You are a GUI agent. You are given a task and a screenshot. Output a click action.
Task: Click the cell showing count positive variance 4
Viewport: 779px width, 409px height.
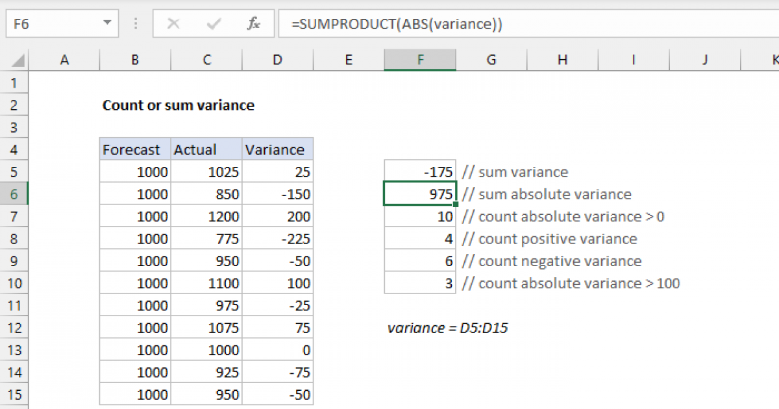pos(419,238)
